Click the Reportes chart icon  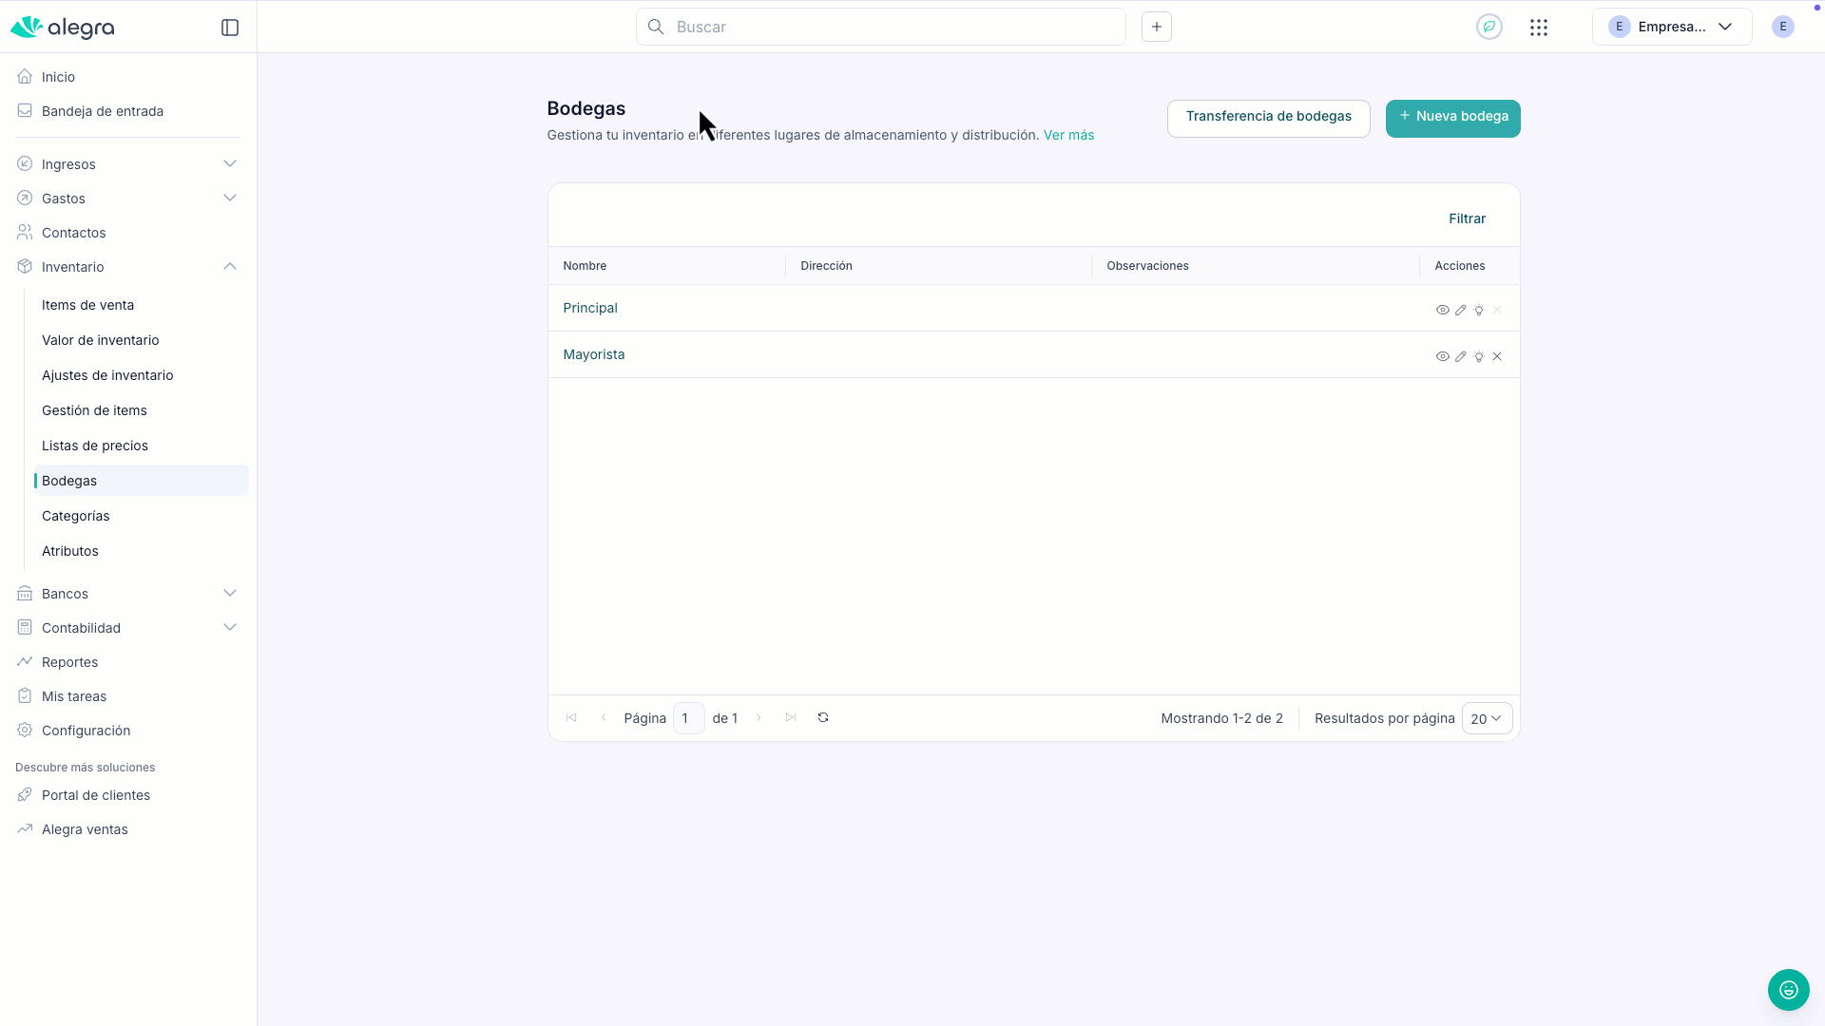tap(25, 662)
